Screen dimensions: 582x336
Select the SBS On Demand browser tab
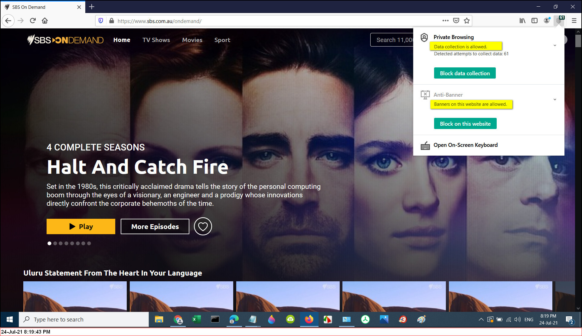click(x=43, y=7)
